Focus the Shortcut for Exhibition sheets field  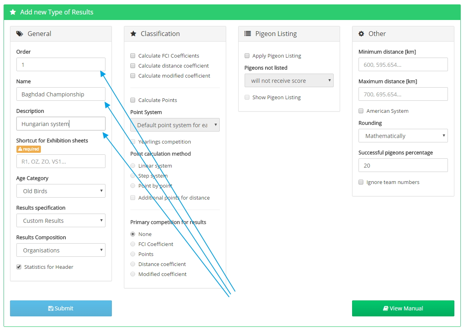61,161
